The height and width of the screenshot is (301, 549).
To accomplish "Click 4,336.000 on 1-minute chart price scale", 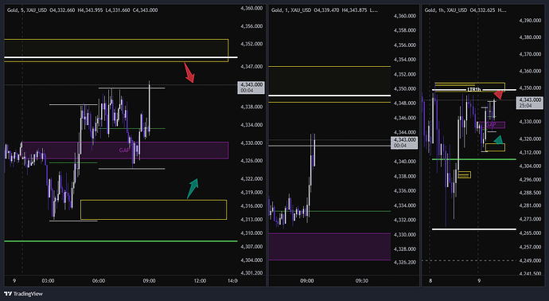I will click(x=405, y=191).
